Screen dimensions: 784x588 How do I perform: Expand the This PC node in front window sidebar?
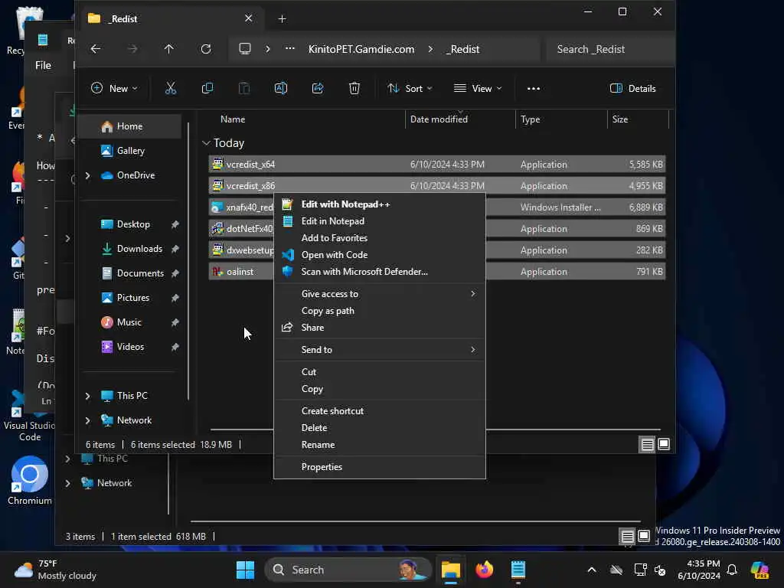pos(87,396)
